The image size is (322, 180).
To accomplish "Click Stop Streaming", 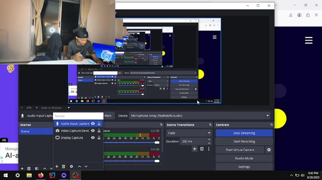I will click(244, 133).
